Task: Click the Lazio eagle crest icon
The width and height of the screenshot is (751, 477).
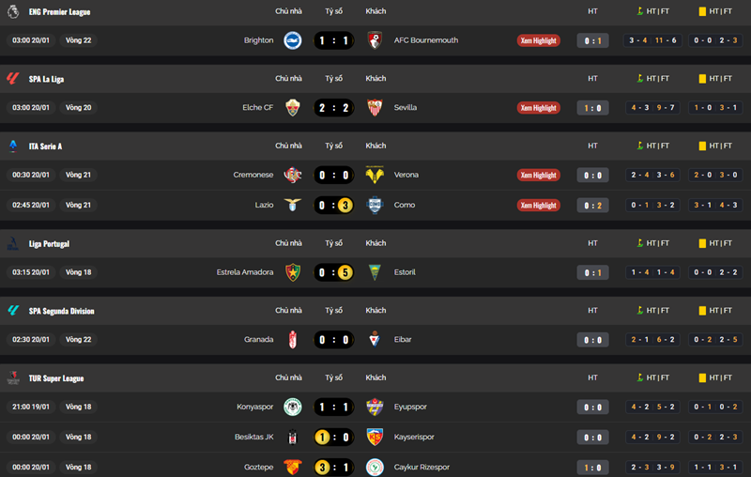Action: click(x=292, y=205)
